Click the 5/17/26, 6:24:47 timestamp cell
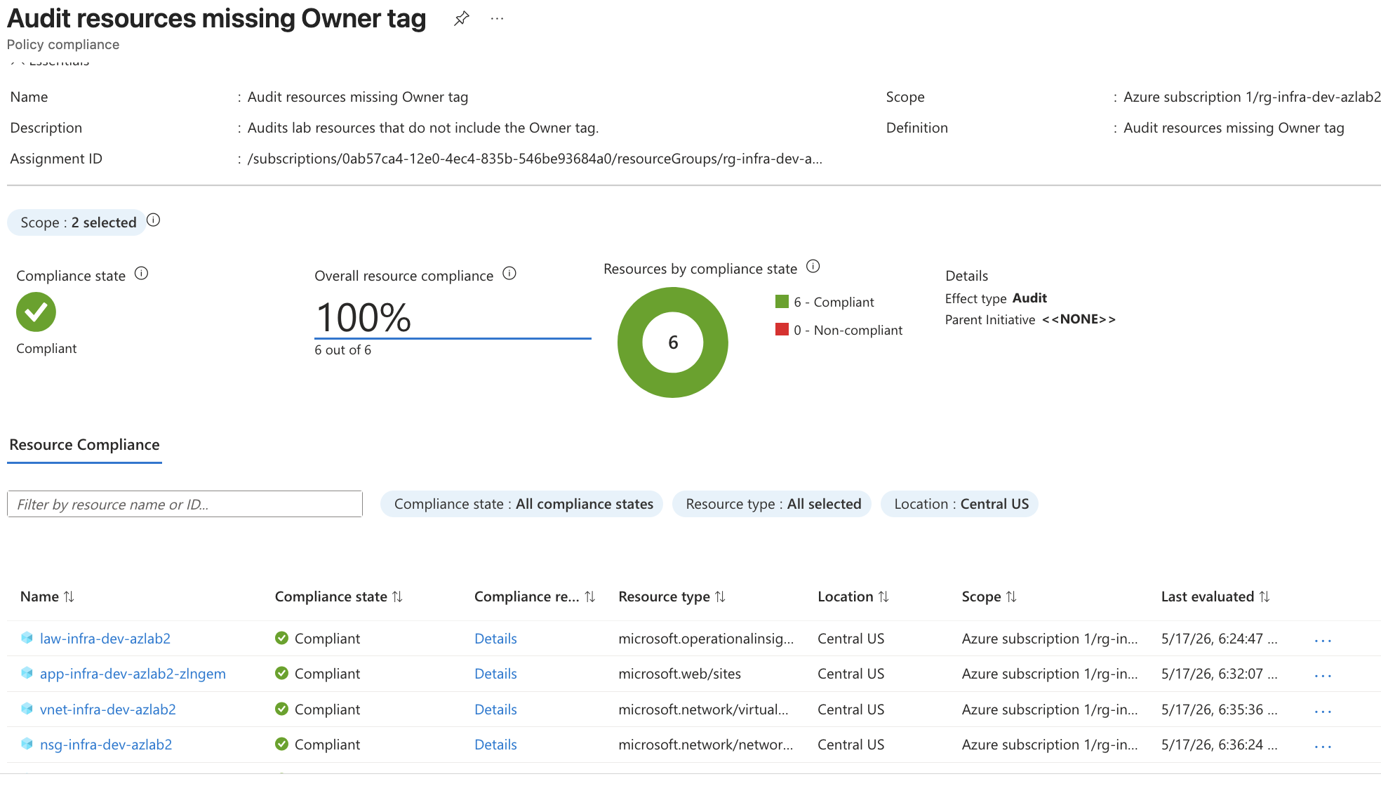 (1219, 639)
